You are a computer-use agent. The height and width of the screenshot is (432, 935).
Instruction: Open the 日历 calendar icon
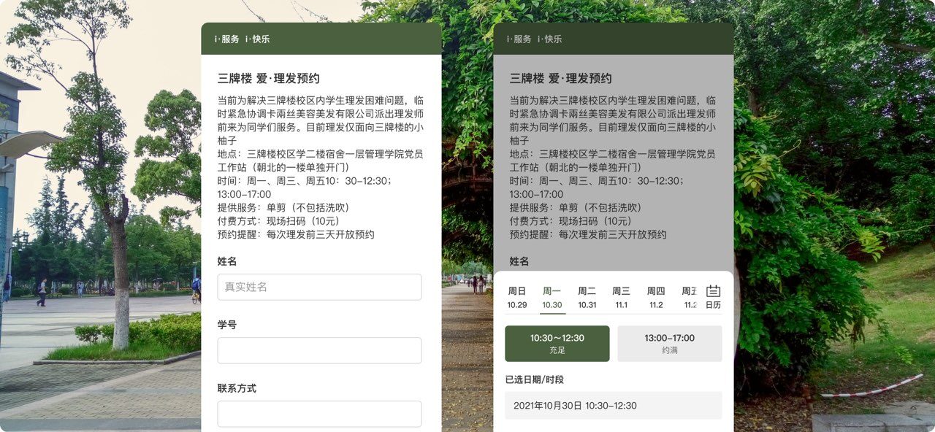(713, 297)
